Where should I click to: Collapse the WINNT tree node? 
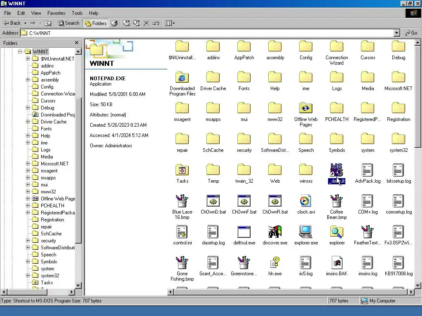point(20,51)
